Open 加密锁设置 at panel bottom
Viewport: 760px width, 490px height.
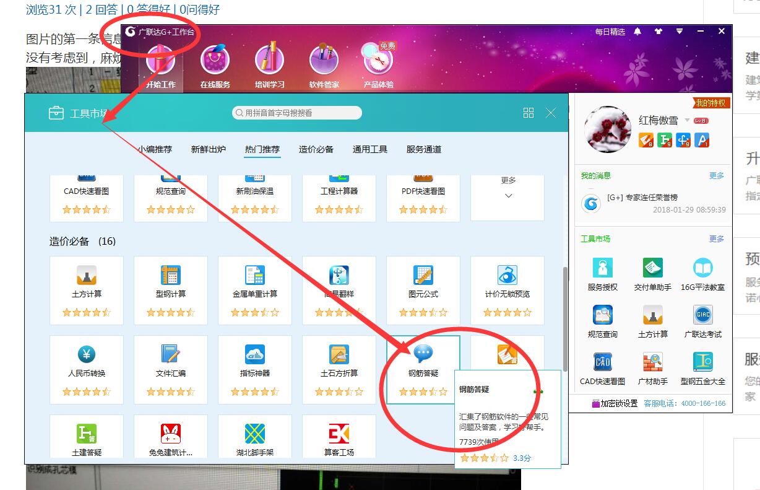click(x=615, y=403)
